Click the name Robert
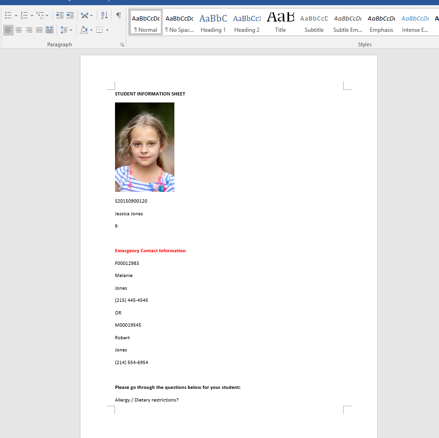This screenshot has width=439, height=438. (122, 338)
